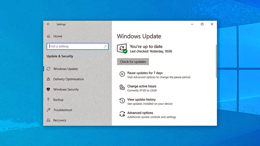Click the update history clock icon

[122, 101]
